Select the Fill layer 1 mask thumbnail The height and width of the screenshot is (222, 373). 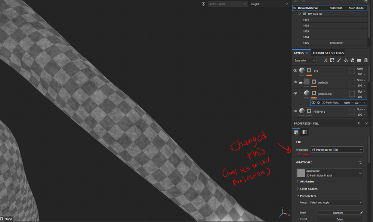(309, 111)
